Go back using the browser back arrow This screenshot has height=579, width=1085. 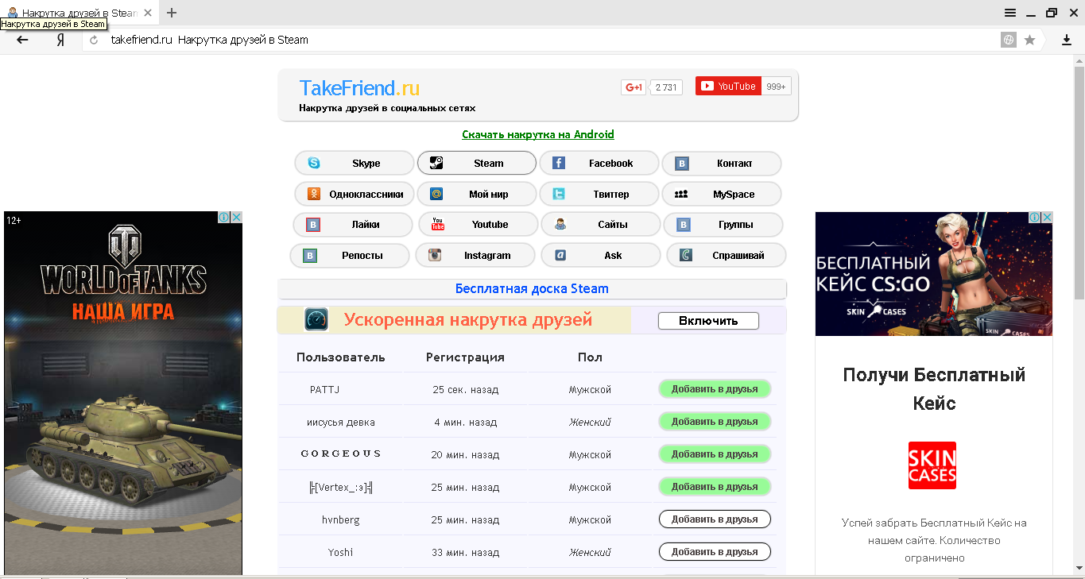[22, 40]
